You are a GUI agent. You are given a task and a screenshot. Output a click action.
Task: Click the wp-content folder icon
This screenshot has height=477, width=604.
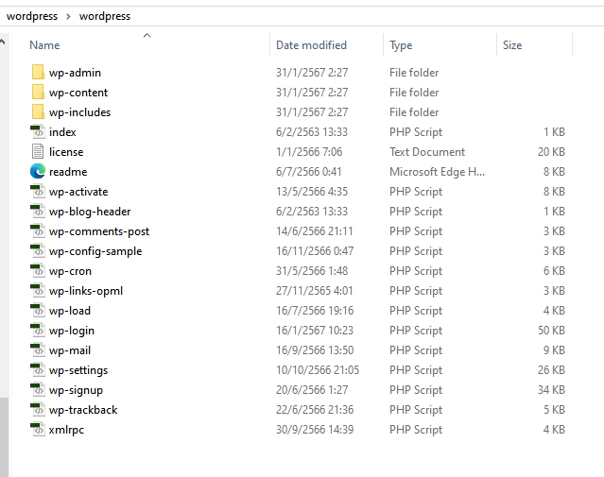coord(38,93)
